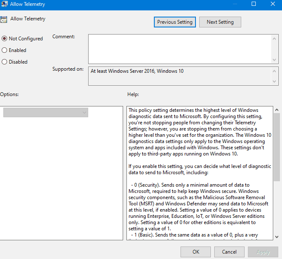Close the Allow Telemetry window
The image size is (282, 259).
pyautogui.click(x=273, y=4)
